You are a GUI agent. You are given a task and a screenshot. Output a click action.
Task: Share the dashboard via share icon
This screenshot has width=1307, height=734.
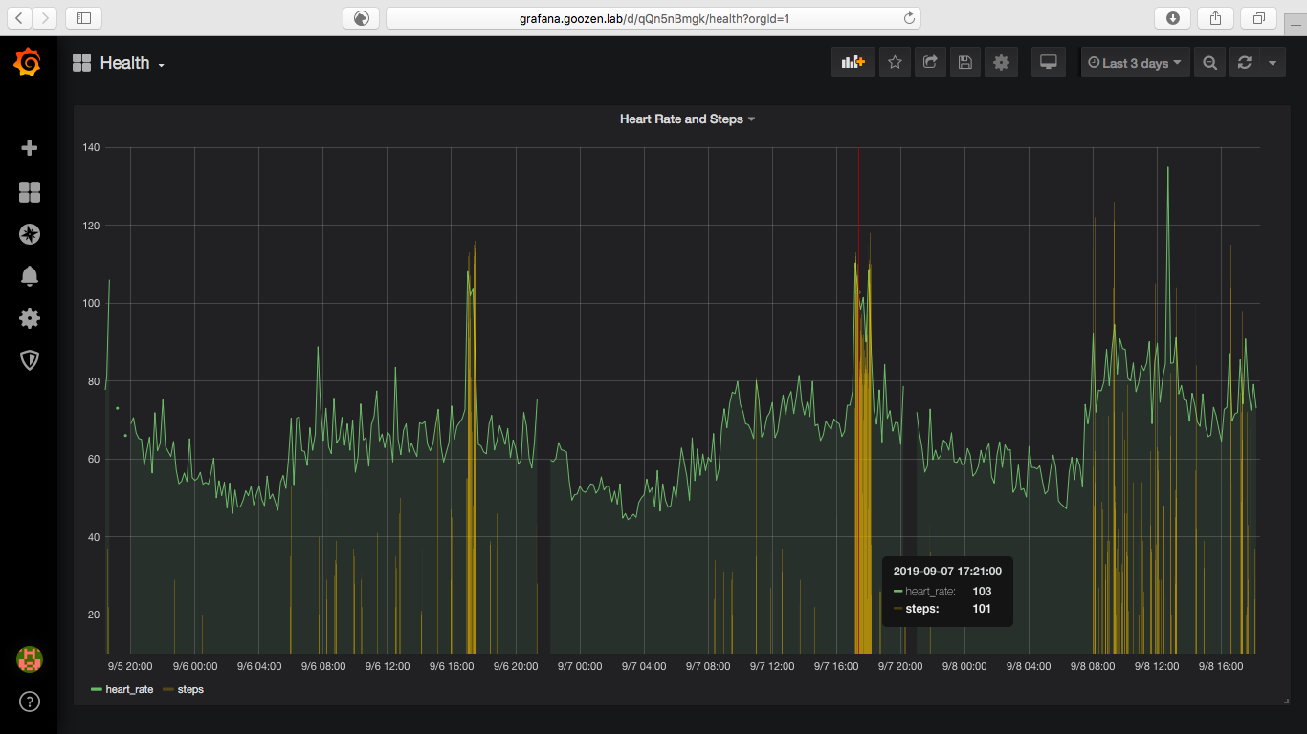point(930,62)
